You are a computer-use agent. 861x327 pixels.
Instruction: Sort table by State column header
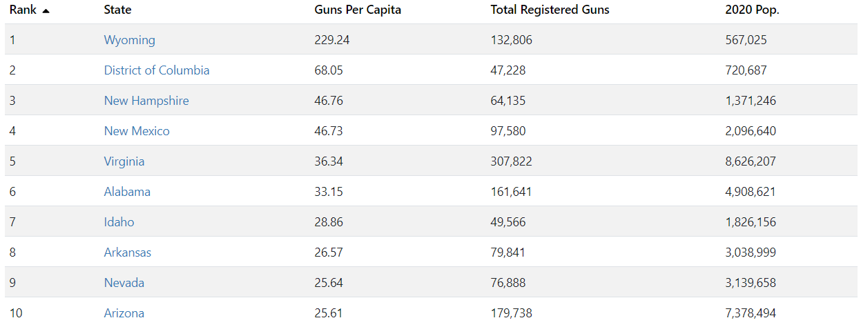tap(117, 10)
